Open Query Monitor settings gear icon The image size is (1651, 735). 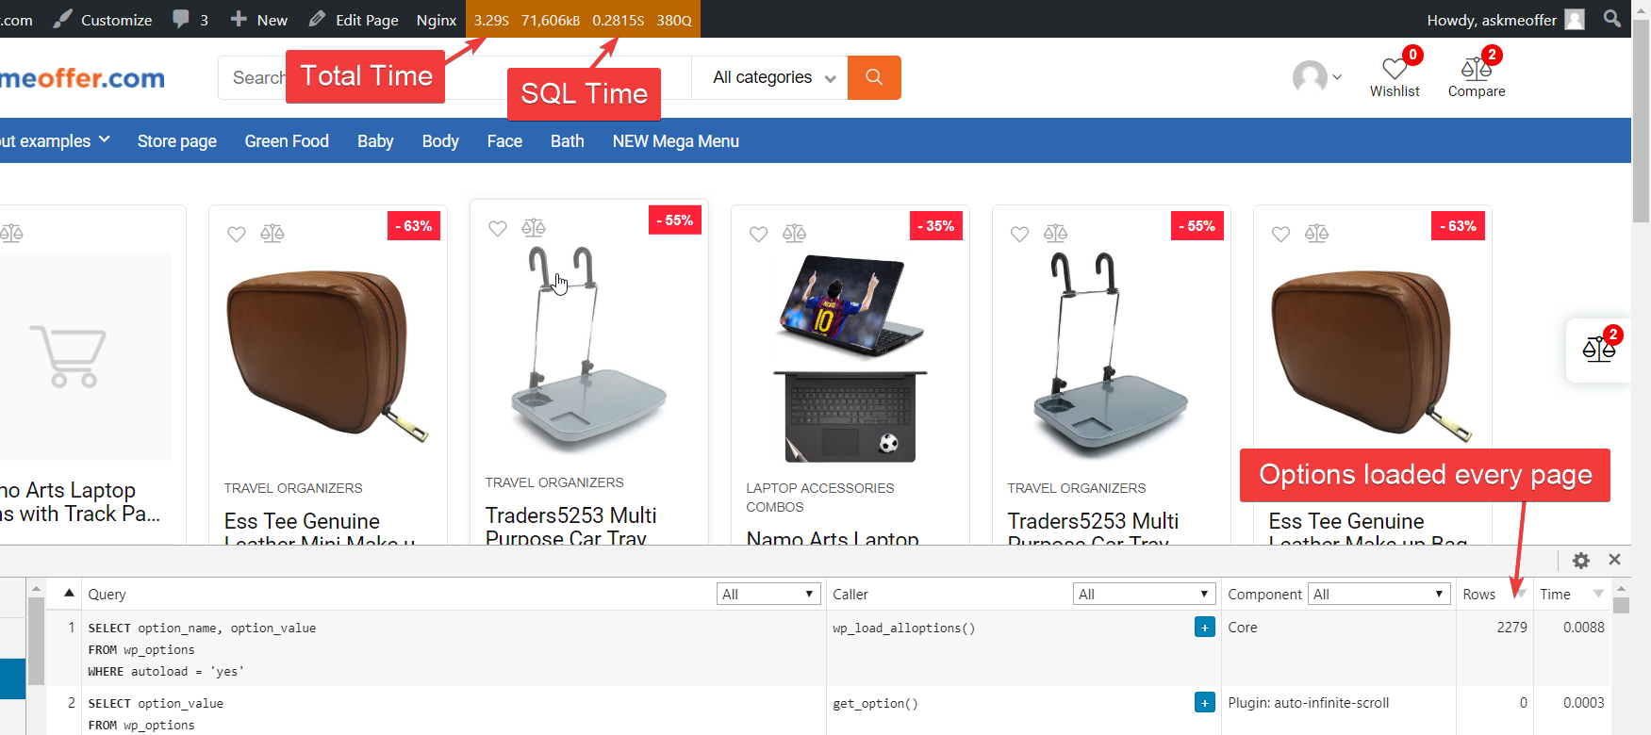[x=1581, y=561]
